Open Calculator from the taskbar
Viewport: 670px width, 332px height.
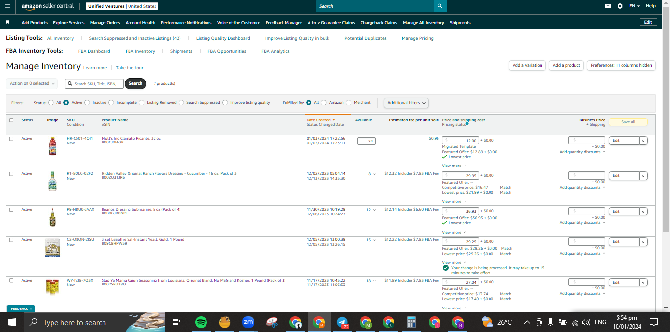[x=412, y=322]
